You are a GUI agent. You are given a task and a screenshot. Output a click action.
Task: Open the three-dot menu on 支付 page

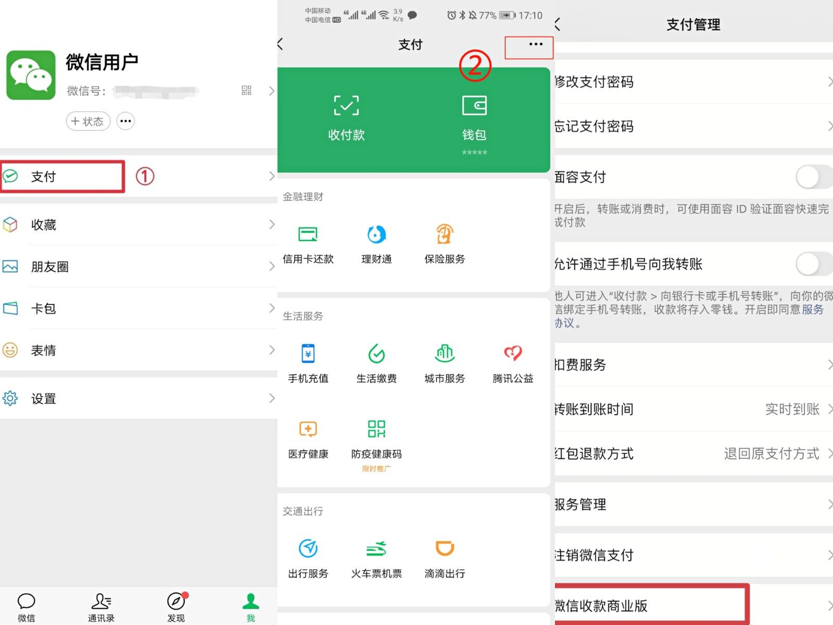[x=536, y=44]
